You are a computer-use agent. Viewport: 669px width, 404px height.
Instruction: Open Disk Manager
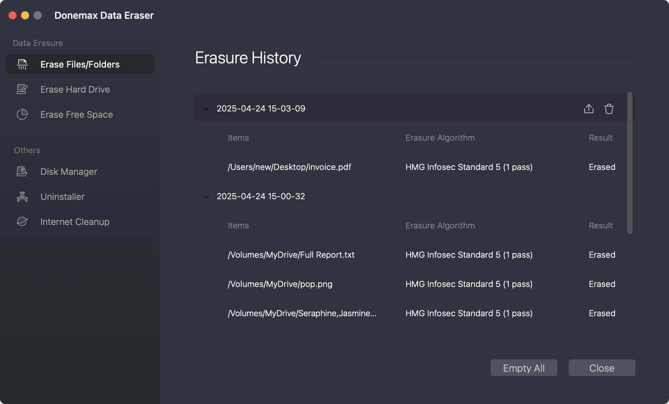coord(80,172)
